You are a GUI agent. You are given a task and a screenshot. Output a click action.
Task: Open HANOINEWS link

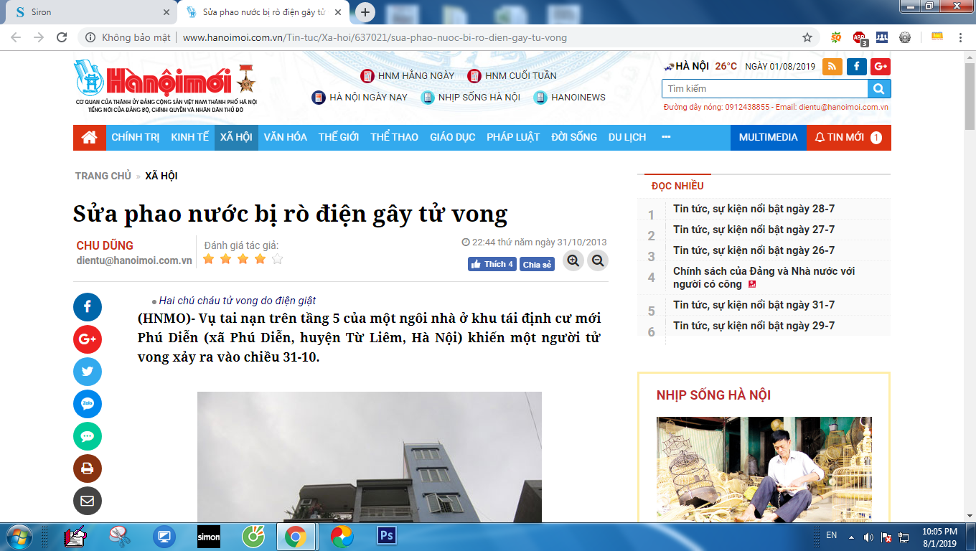point(570,97)
